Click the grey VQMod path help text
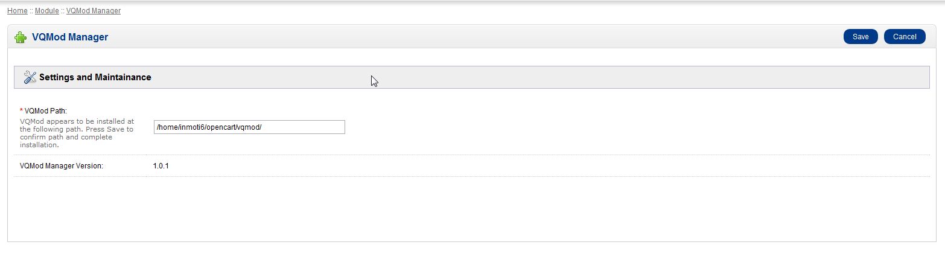The height and width of the screenshot is (271, 945). pos(77,133)
